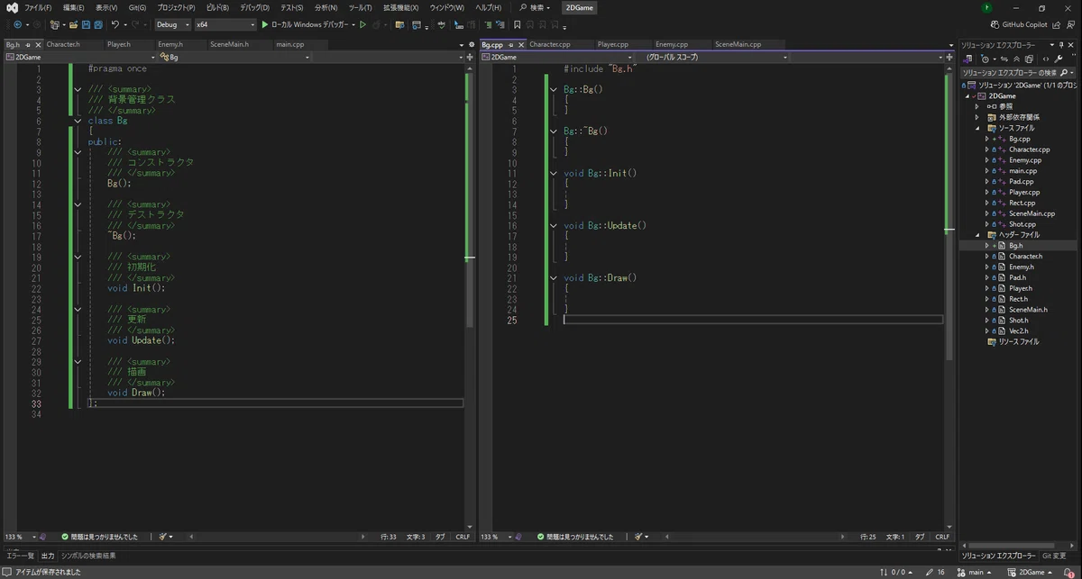This screenshot has height=579, width=1082.
Task: Open the left editor 2DGame project dropdown
Action: point(79,57)
